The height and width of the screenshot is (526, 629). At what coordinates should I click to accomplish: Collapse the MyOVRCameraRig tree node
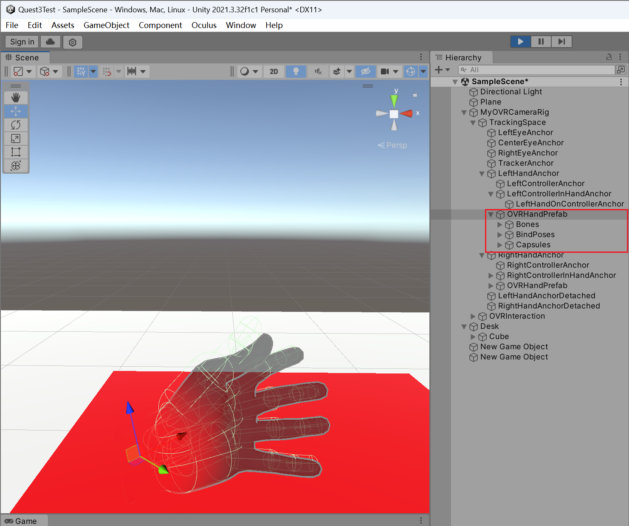(464, 113)
